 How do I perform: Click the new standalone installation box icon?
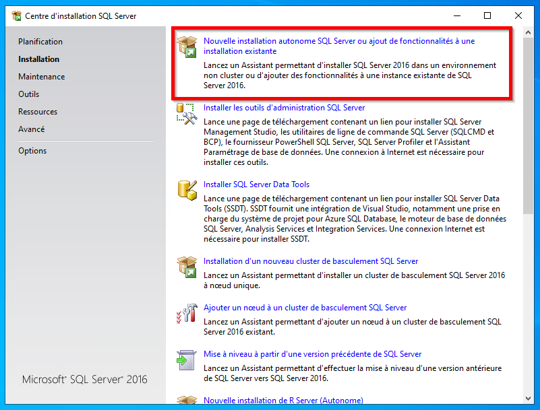point(187,46)
